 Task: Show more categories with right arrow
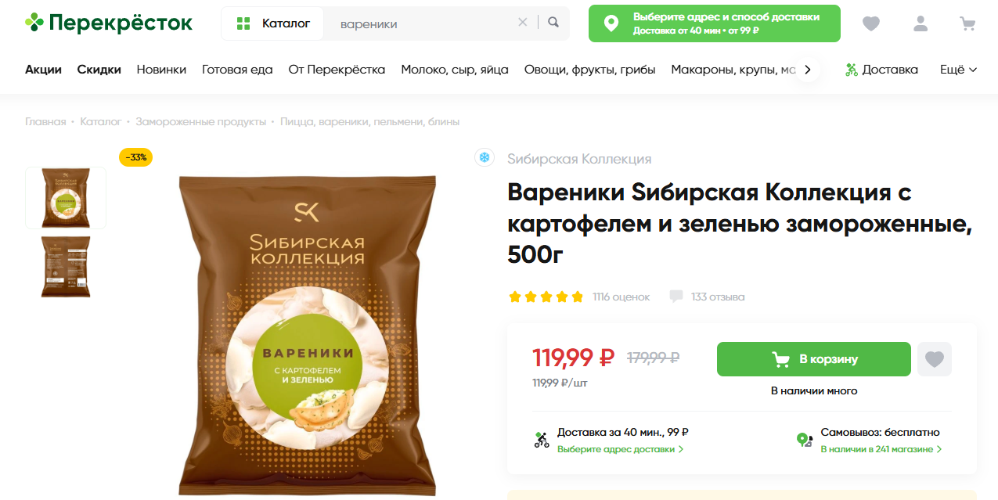pos(808,70)
